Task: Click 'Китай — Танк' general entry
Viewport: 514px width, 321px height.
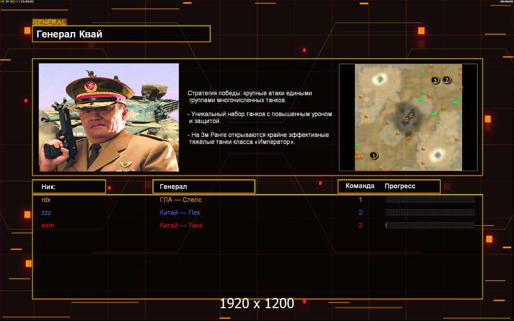Action: 181,225
